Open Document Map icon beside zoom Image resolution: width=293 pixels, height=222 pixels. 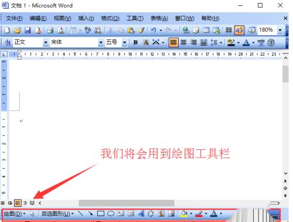pos(252,30)
